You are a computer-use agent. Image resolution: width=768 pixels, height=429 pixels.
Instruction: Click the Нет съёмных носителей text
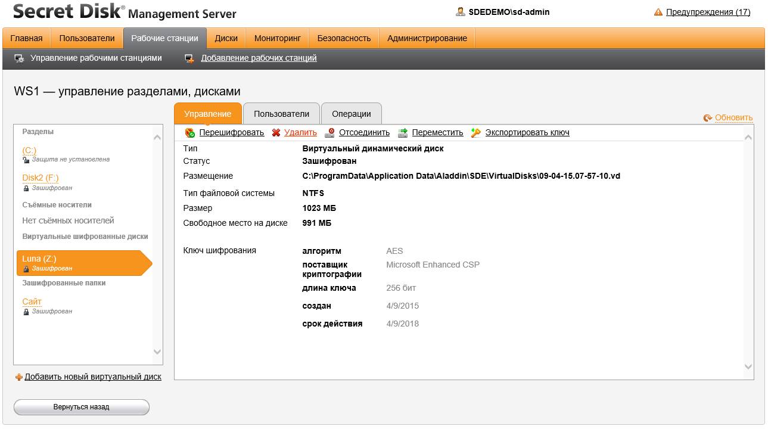(x=69, y=220)
